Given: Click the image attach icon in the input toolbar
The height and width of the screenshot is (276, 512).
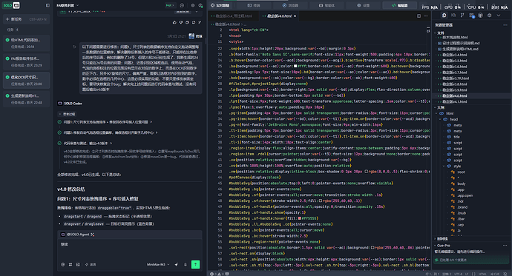Looking at the screenshot, I should pyautogui.click(x=78, y=265).
